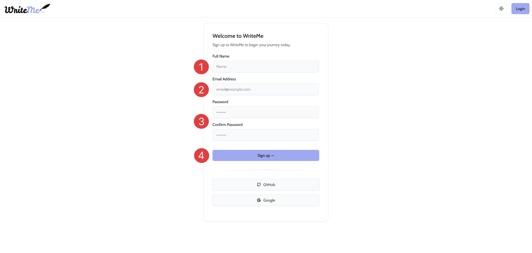Click the Email Address input field
532x253 pixels.
(266, 89)
